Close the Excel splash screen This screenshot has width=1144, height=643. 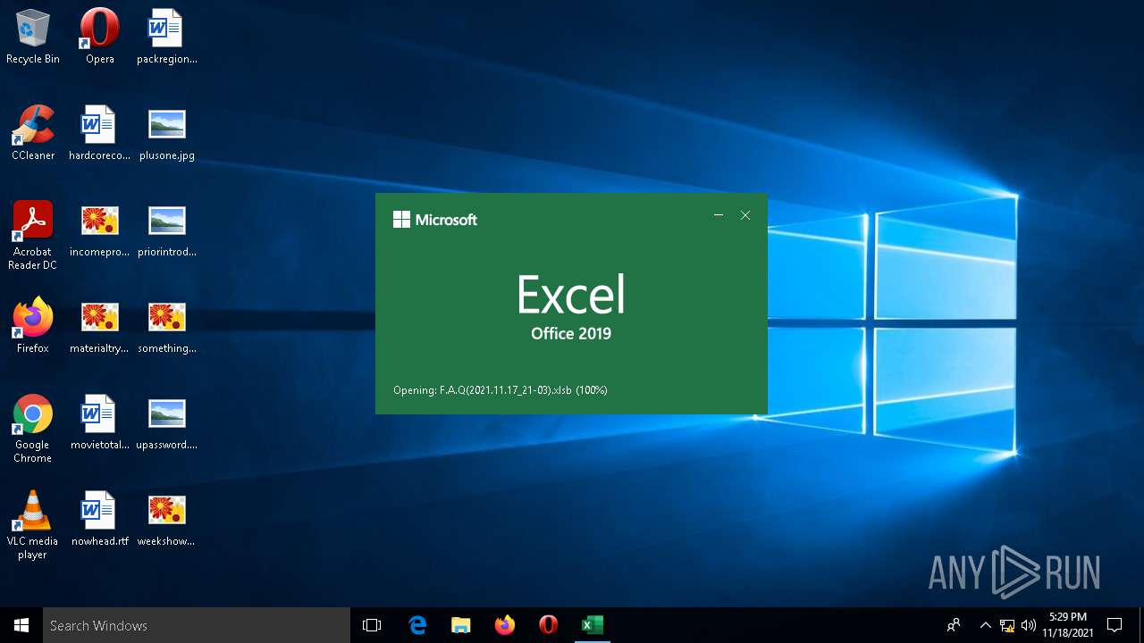[745, 215]
